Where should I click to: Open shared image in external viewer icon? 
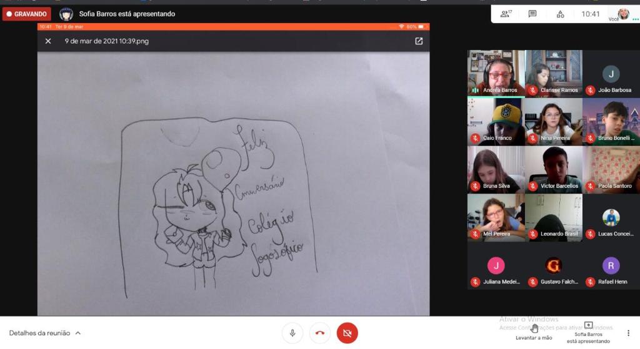click(419, 41)
